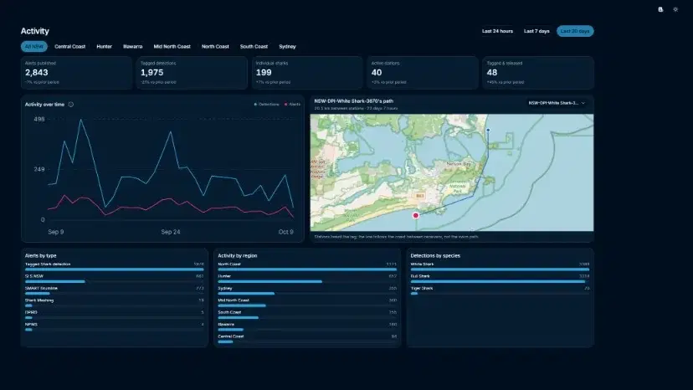Switch to the Illawarra tab
This screenshot has height=390, width=693.
(132, 46)
